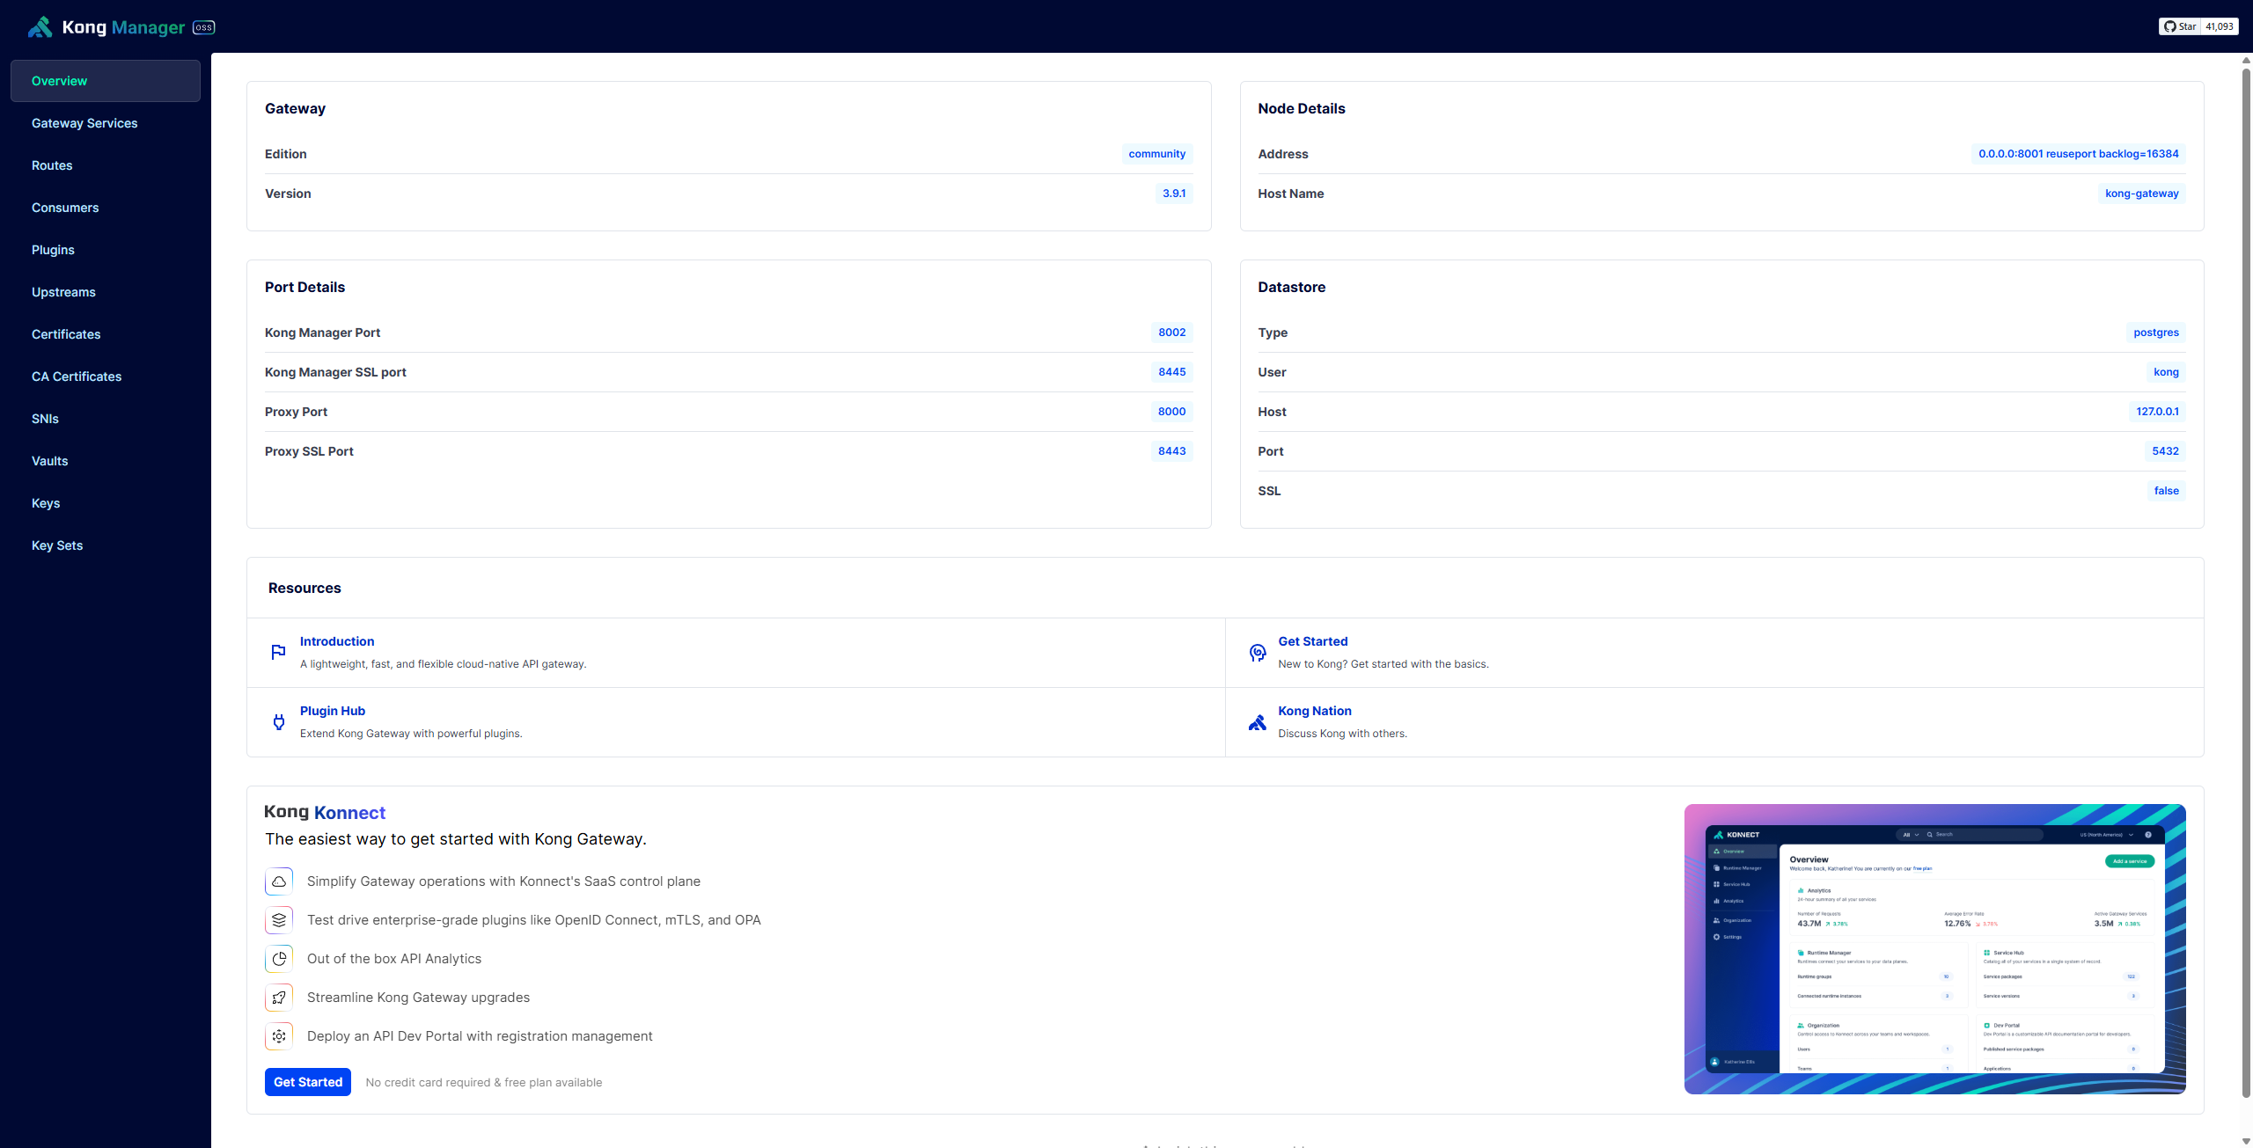Click the Konnect dashboard preview image

1934,948
